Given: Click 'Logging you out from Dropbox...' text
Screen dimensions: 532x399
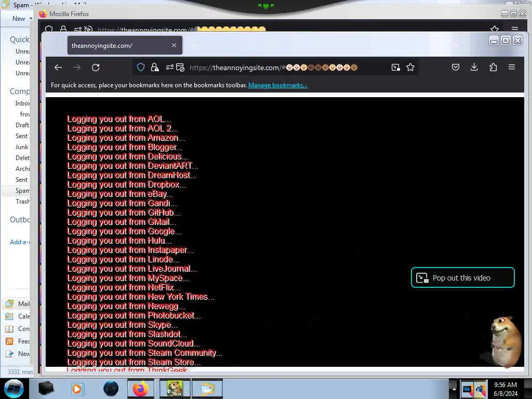Looking at the screenshot, I should tap(126, 184).
